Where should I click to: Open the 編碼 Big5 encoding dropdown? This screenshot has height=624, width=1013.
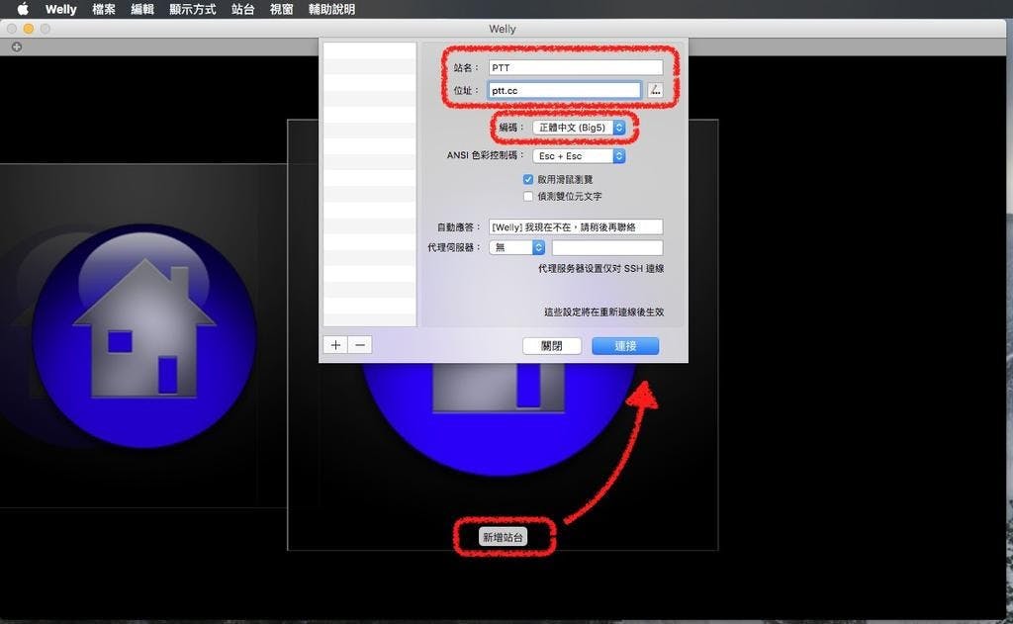[x=579, y=128]
